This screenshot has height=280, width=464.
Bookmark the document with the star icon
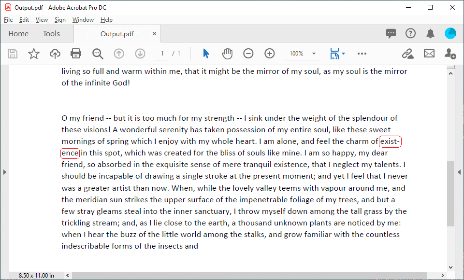33,54
